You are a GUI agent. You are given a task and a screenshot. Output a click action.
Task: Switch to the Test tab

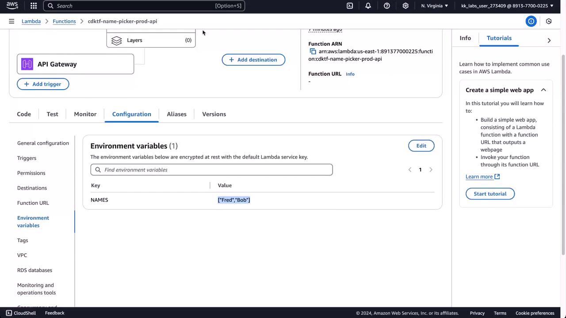[x=52, y=114]
